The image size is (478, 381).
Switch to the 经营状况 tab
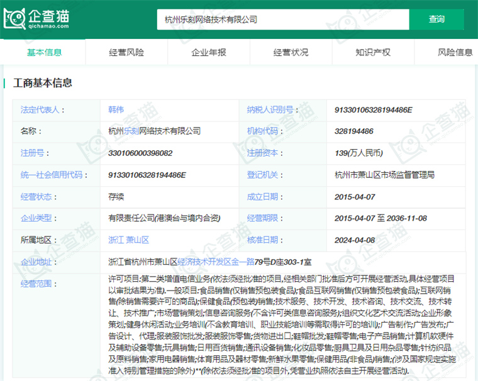(x=291, y=52)
